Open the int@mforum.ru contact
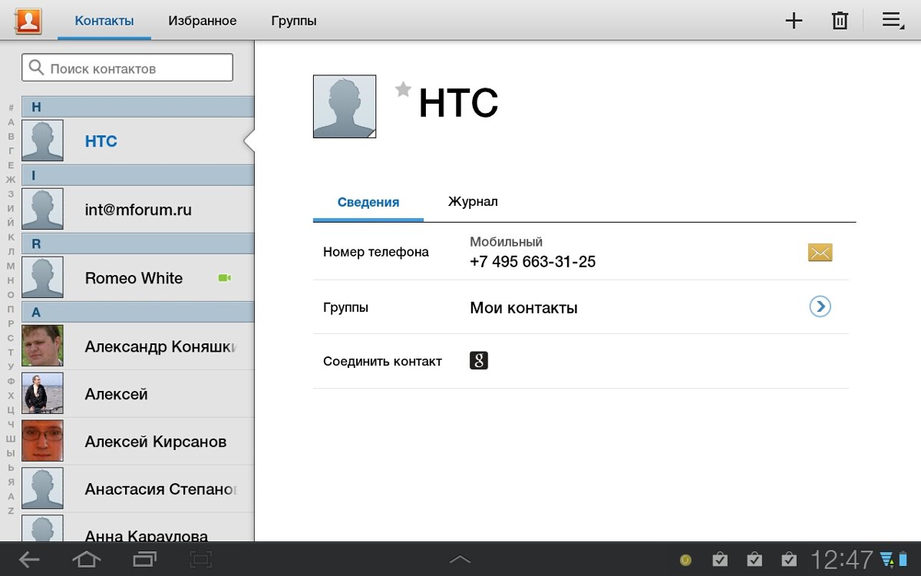This screenshot has width=921, height=576. (x=137, y=209)
